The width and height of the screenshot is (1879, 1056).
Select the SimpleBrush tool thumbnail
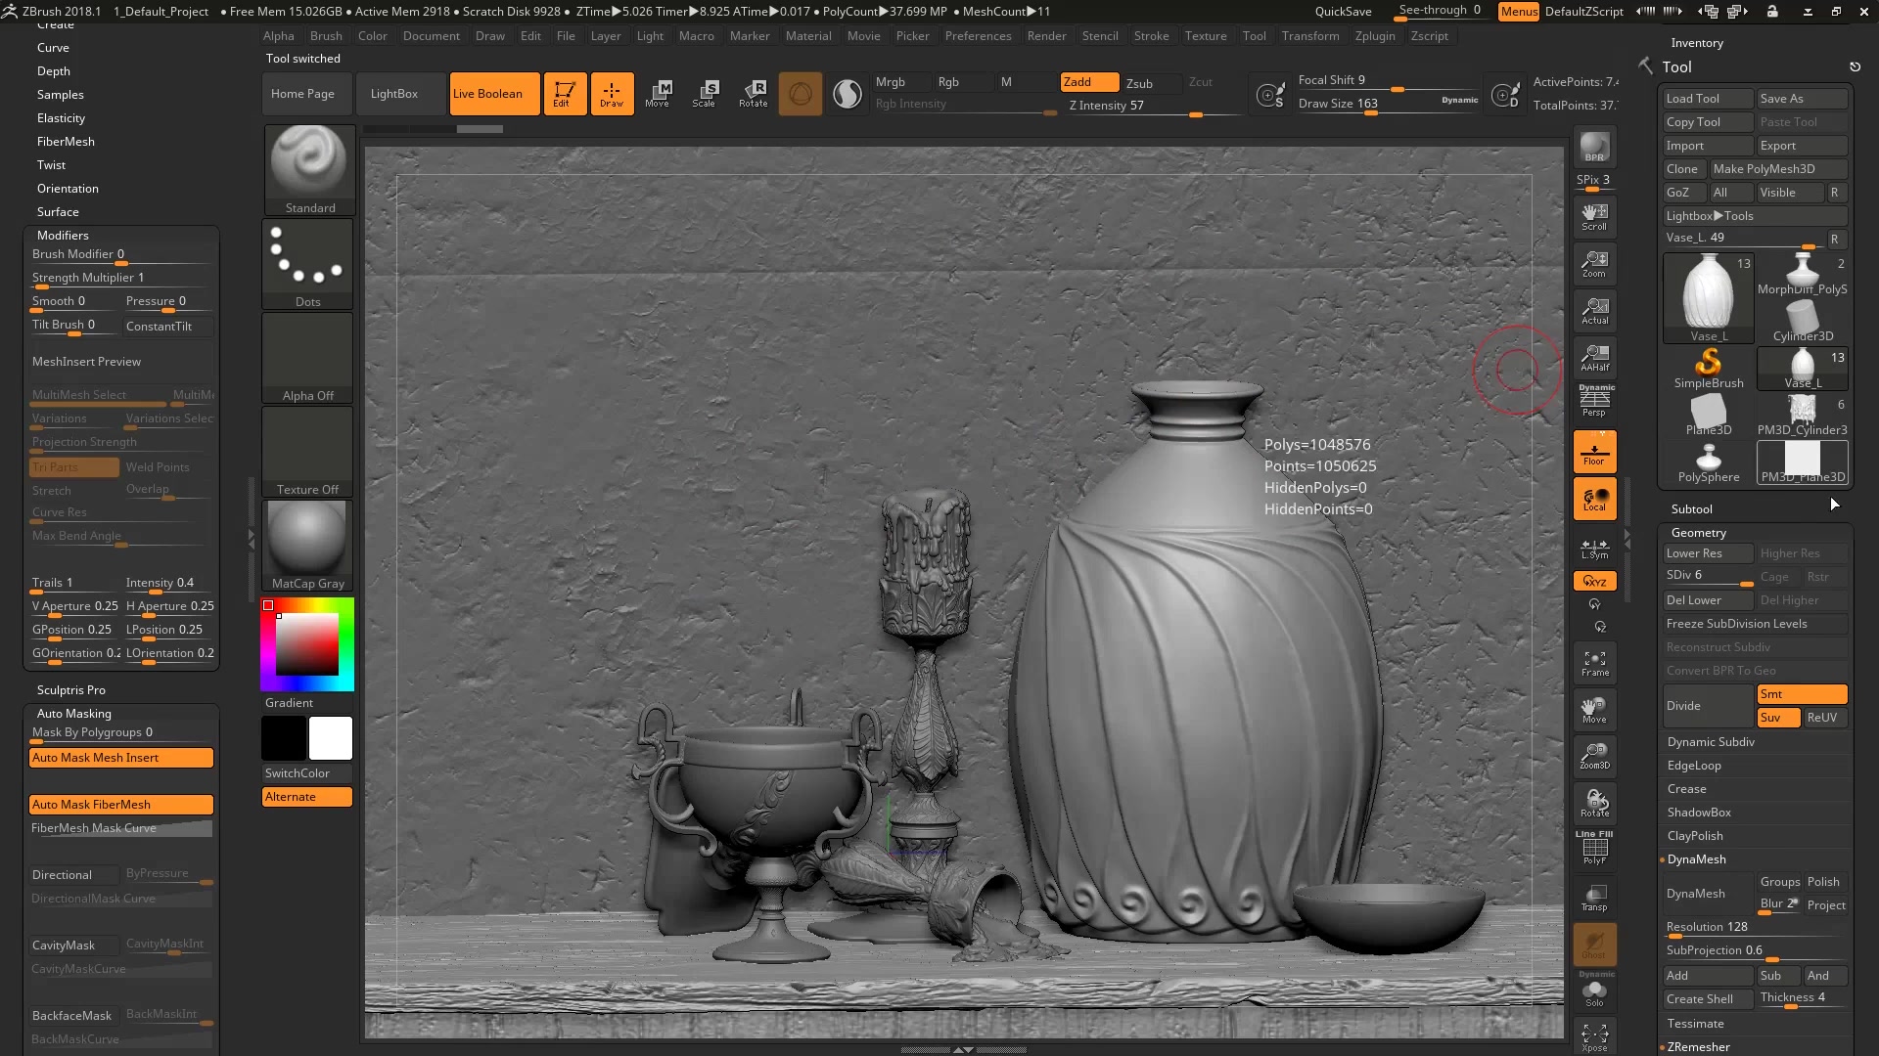click(x=1708, y=365)
